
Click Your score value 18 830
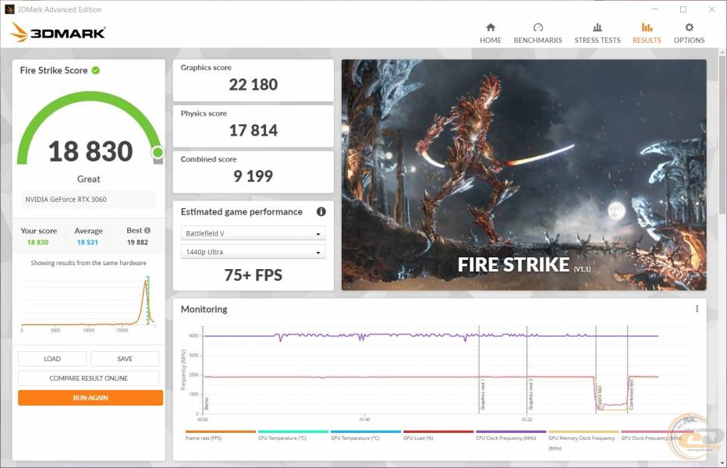click(37, 242)
